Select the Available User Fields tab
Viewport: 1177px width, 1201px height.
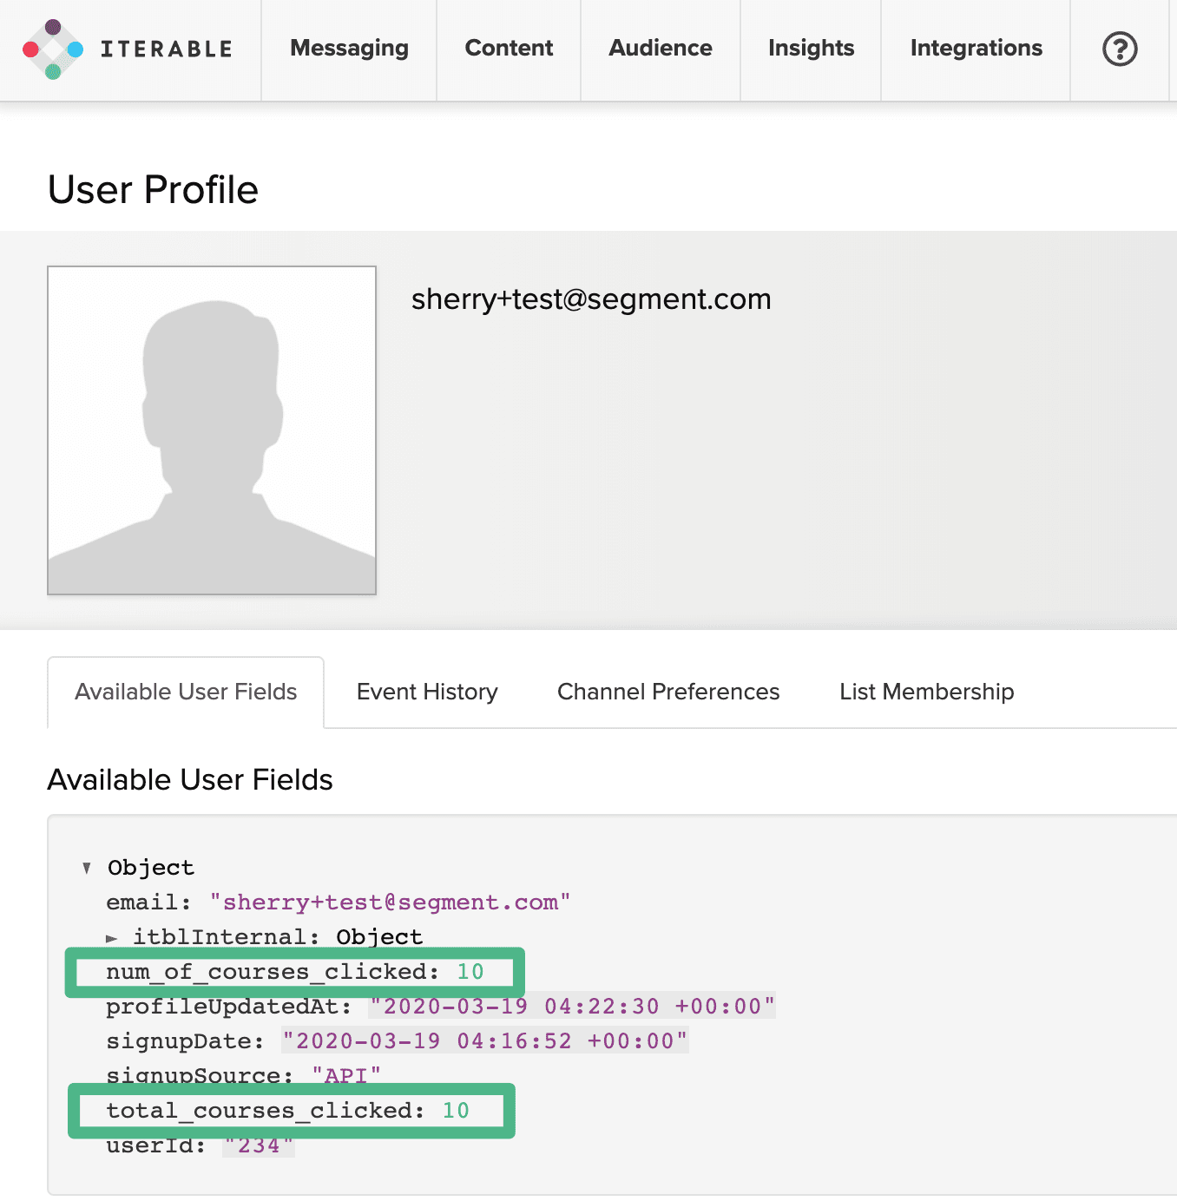(185, 692)
